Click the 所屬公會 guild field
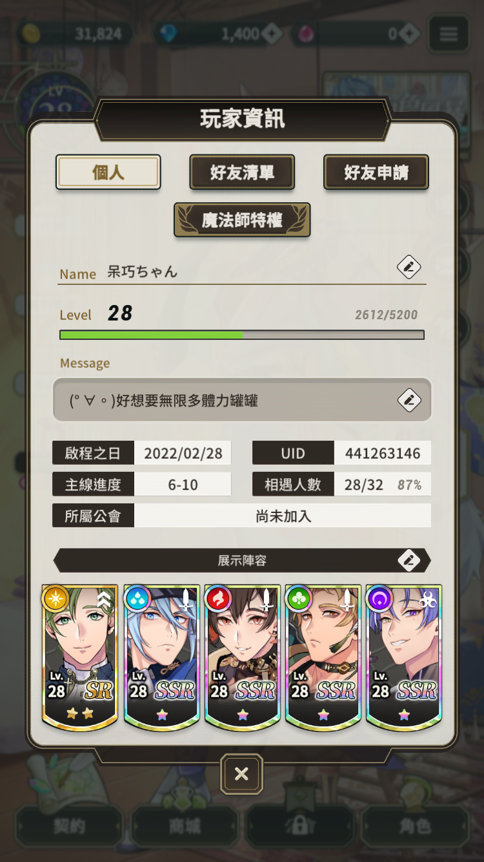This screenshot has width=484, height=862. (x=241, y=516)
